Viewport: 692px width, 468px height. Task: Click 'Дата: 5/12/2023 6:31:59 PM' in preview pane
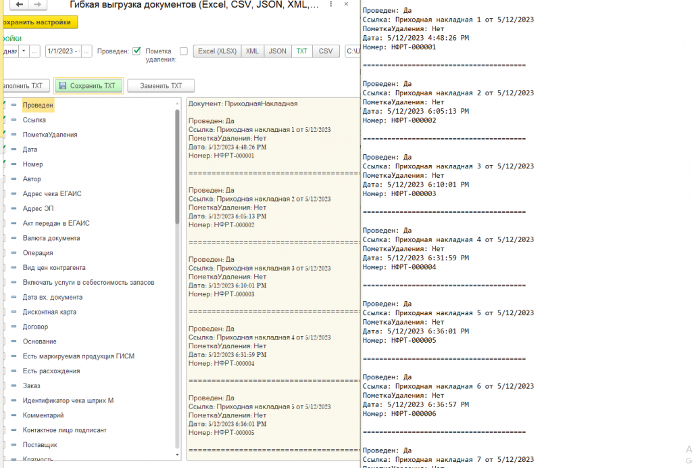(x=228, y=354)
